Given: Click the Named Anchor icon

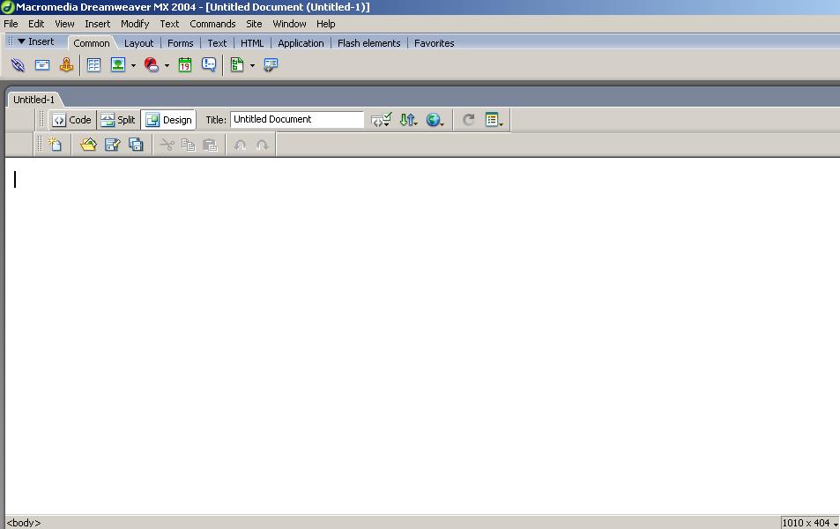Looking at the screenshot, I should point(66,65).
